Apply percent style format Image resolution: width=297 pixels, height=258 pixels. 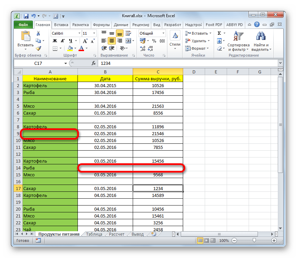[x=154, y=41]
